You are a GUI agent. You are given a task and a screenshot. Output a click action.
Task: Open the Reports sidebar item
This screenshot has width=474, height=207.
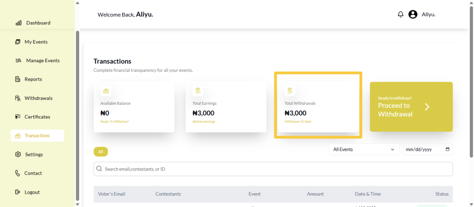[33, 79]
